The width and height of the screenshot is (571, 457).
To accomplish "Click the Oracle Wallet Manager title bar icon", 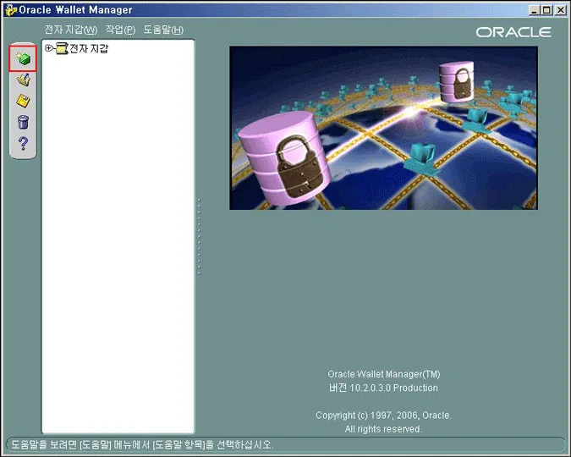I will tap(11, 10).
